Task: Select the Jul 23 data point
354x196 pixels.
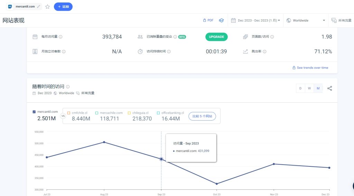Action: pos(47,157)
